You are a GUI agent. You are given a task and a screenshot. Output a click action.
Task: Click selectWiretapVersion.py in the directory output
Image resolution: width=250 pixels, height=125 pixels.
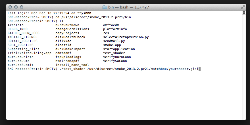(x=126, y=37)
